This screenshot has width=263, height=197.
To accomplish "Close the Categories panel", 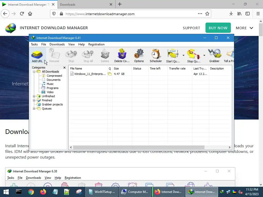I will pos(64,67).
